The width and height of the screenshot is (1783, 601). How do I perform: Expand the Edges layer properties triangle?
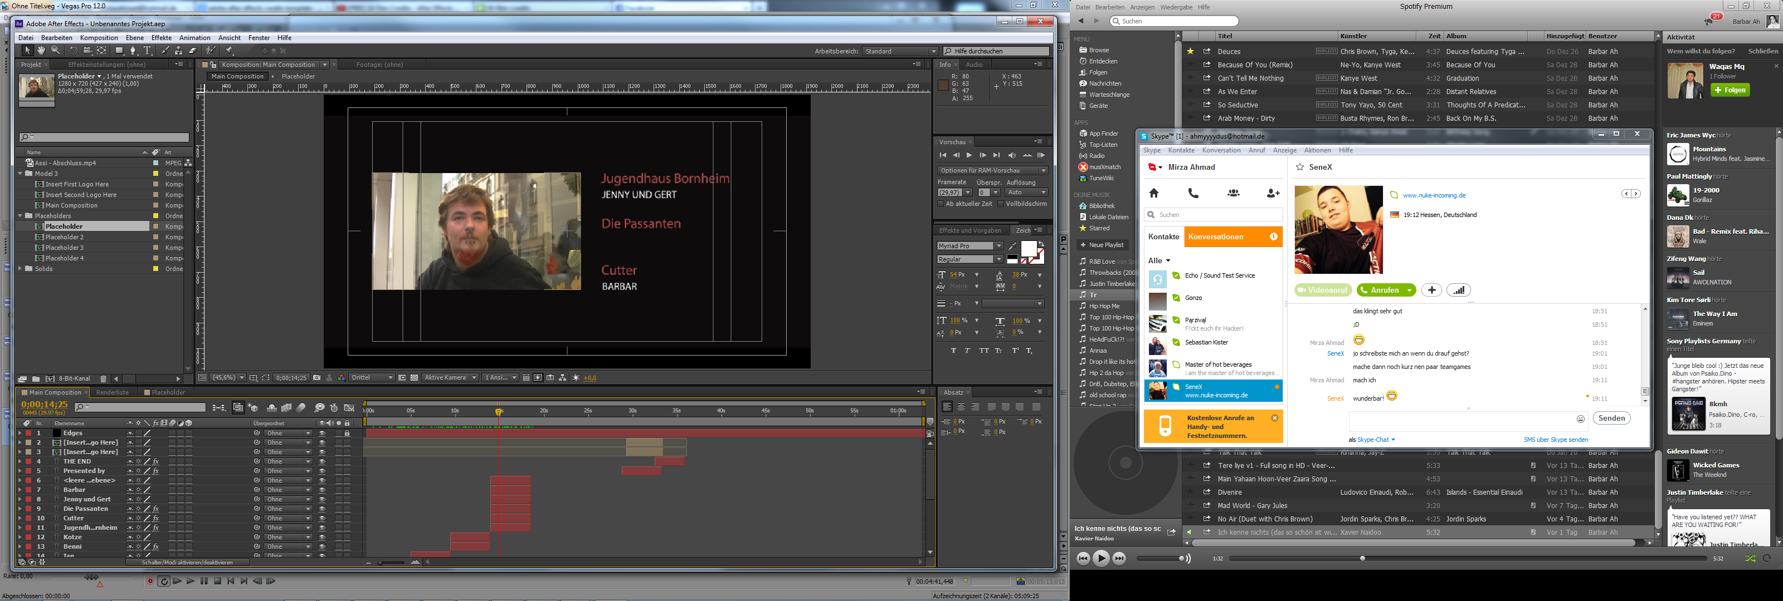point(20,433)
